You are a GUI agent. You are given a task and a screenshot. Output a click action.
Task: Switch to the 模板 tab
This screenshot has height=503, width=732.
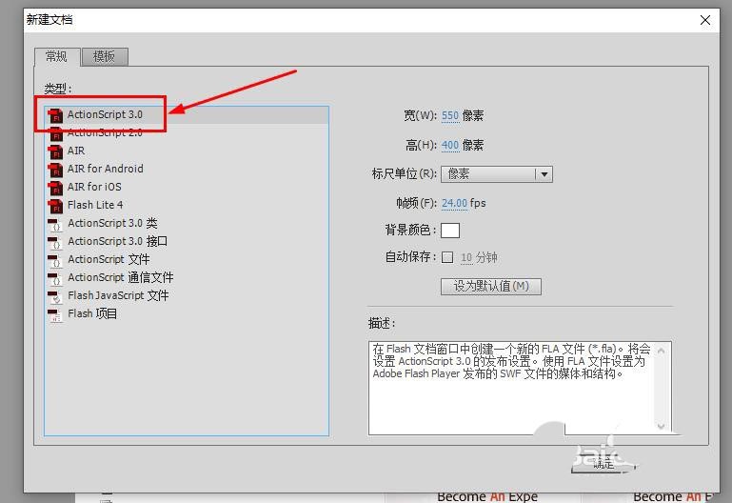pyautogui.click(x=104, y=57)
